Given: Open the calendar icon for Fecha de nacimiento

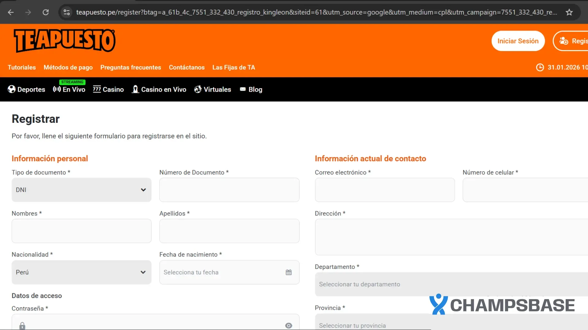Looking at the screenshot, I should (288, 272).
